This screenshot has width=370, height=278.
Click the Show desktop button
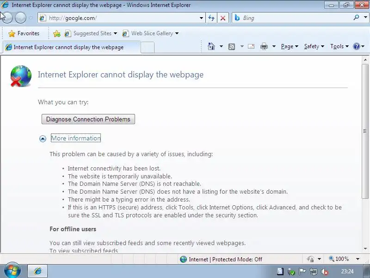pos(366,272)
